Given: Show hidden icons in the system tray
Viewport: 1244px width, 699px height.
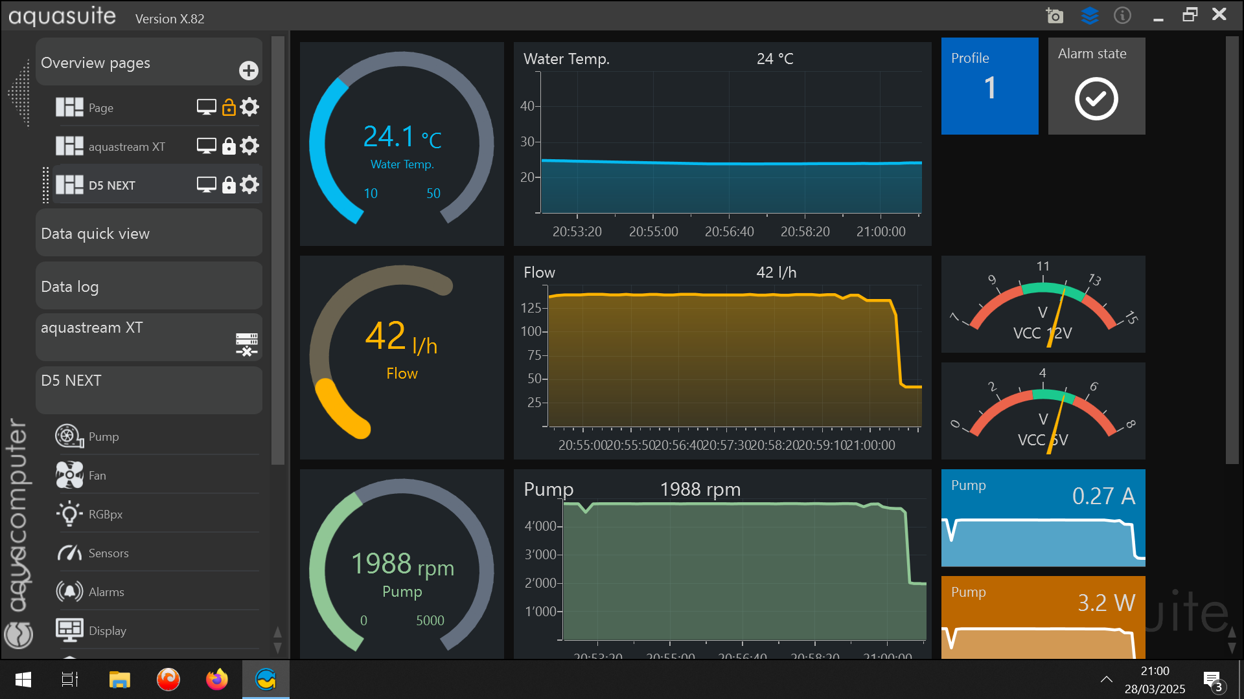Looking at the screenshot, I should tap(1106, 680).
